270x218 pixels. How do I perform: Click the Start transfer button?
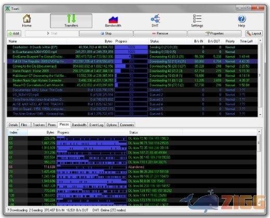point(52,33)
